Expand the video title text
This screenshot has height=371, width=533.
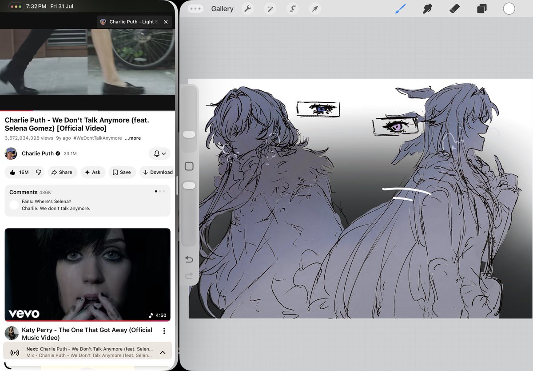point(76,124)
